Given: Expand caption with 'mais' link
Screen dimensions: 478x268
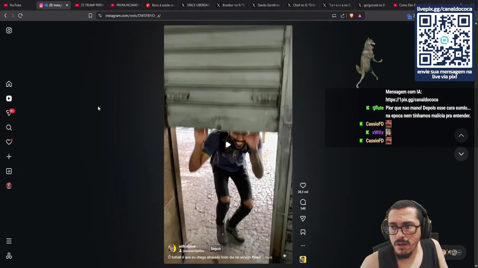Looking at the screenshot, I should (269, 257).
